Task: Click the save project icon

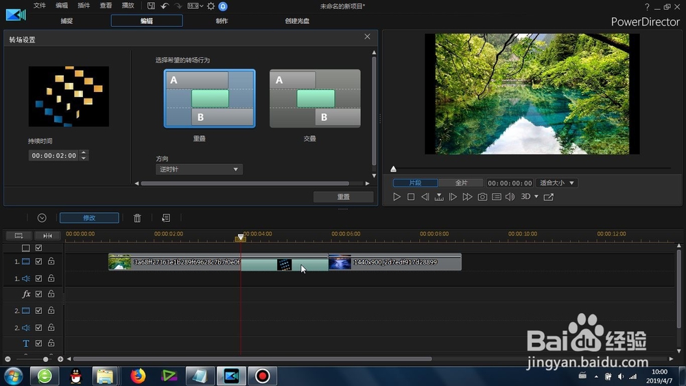Action: pos(151,5)
